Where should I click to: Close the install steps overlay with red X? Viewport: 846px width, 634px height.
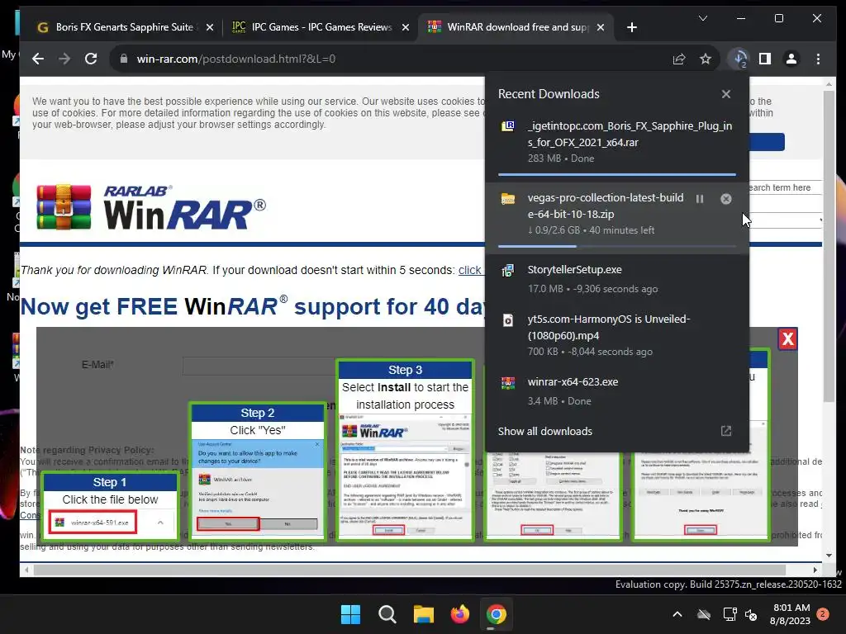coord(787,339)
